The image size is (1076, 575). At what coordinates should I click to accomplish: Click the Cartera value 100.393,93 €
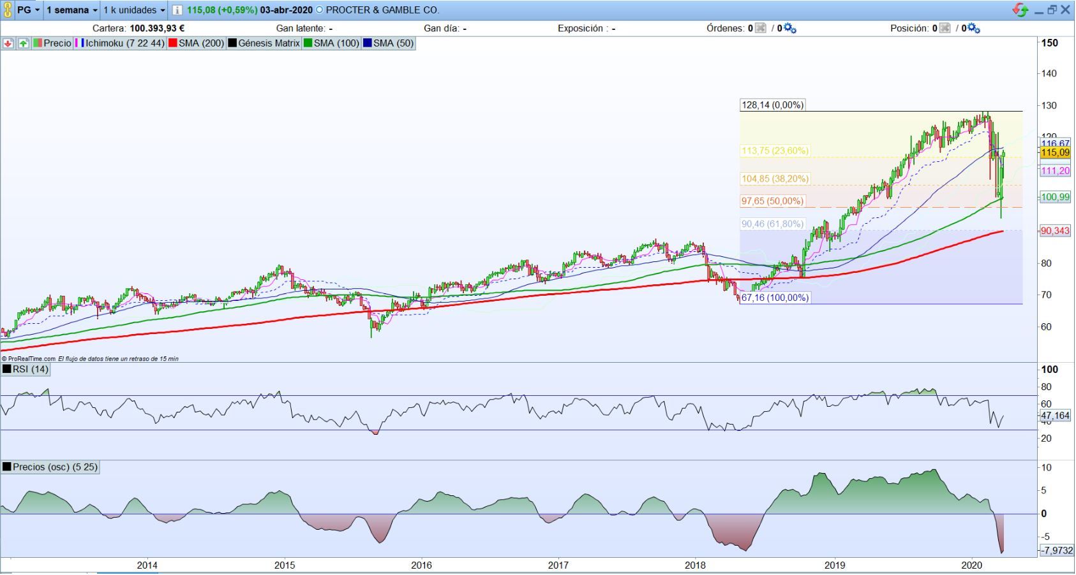[x=157, y=28]
